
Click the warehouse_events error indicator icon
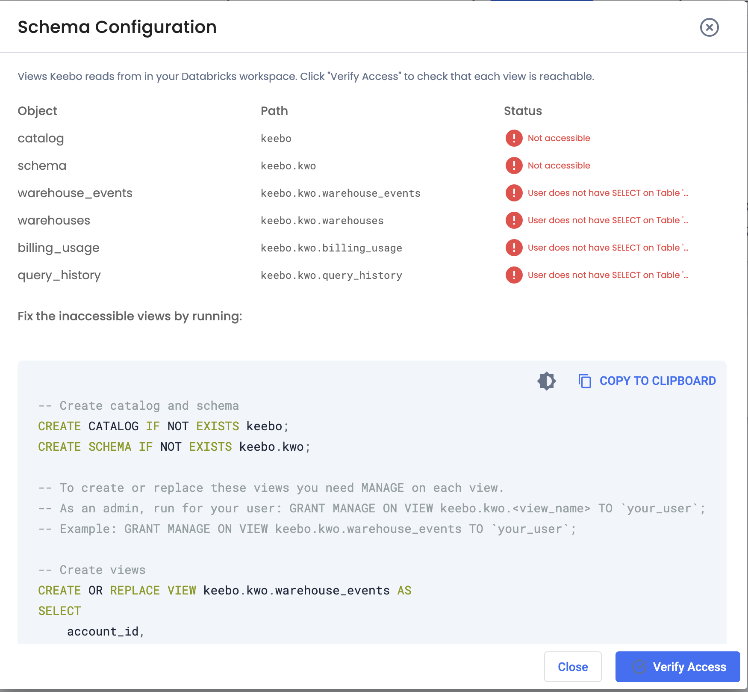[x=513, y=193]
